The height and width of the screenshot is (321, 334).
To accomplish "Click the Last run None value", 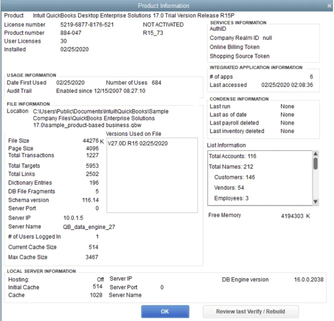I will click(x=287, y=107).
